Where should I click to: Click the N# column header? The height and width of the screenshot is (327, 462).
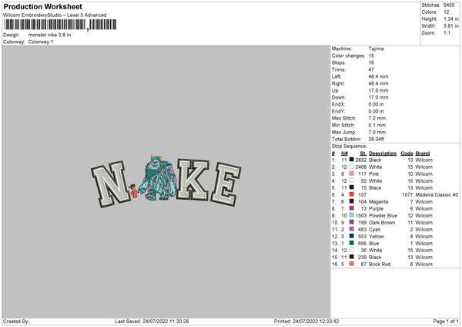(344, 153)
